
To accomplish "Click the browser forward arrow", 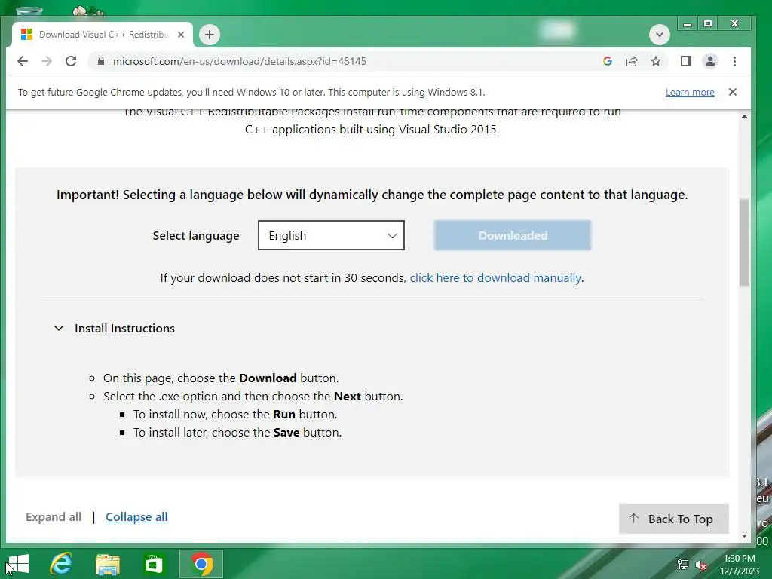I will (x=47, y=61).
